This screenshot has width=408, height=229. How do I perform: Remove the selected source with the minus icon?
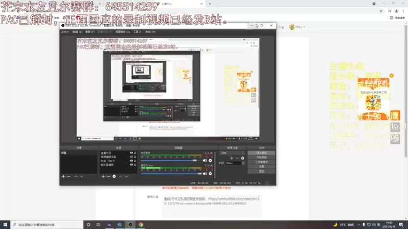click(109, 176)
